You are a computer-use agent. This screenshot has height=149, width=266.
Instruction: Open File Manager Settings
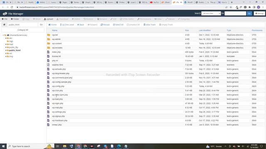[259, 13]
